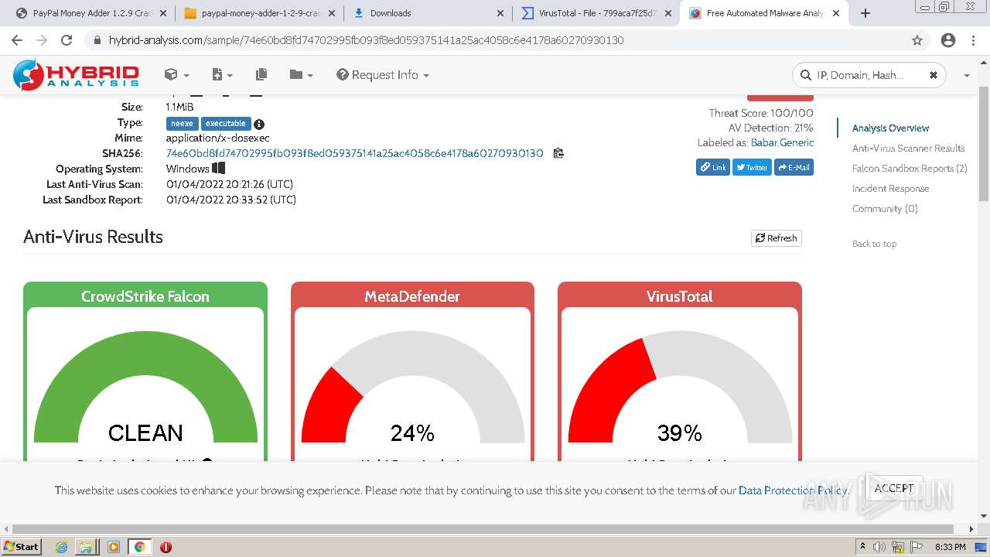The height and width of the screenshot is (557, 990).
Task: Bookmark this page with star icon
Action: tap(917, 40)
